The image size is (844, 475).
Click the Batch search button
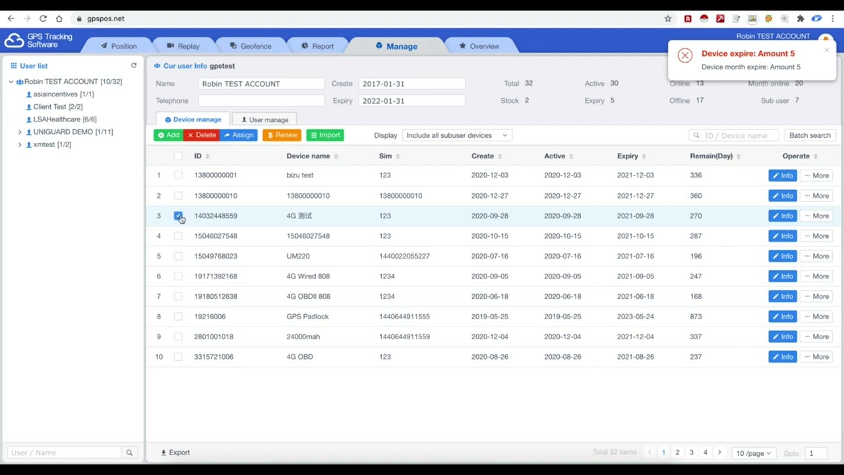[810, 135]
